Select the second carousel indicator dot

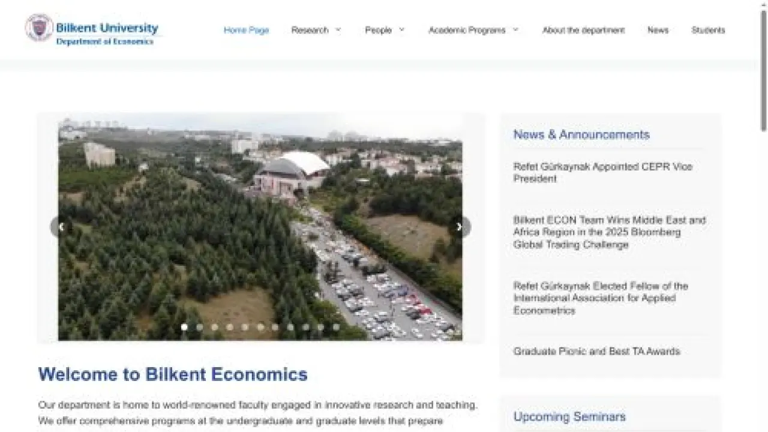(199, 327)
